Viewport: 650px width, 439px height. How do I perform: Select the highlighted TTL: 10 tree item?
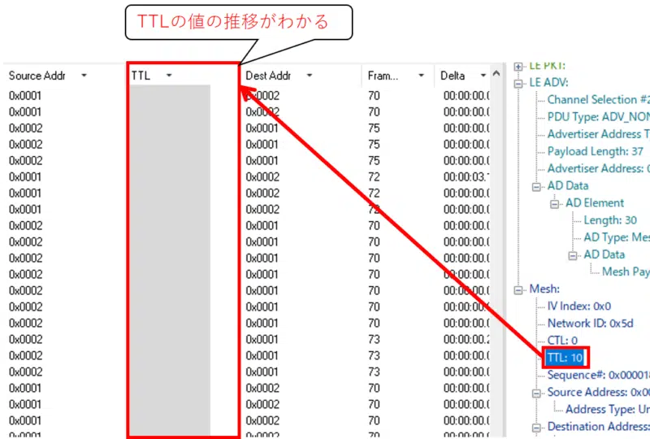tap(565, 357)
